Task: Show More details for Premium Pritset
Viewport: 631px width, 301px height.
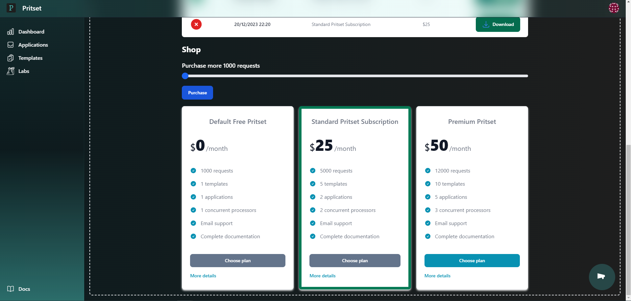Action: tap(437, 276)
